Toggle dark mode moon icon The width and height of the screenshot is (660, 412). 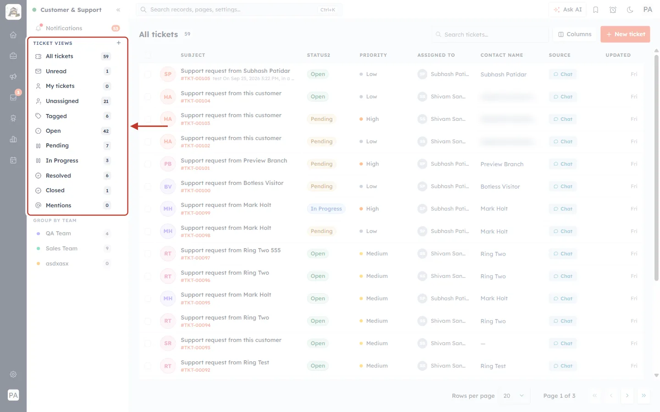pyautogui.click(x=630, y=10)
